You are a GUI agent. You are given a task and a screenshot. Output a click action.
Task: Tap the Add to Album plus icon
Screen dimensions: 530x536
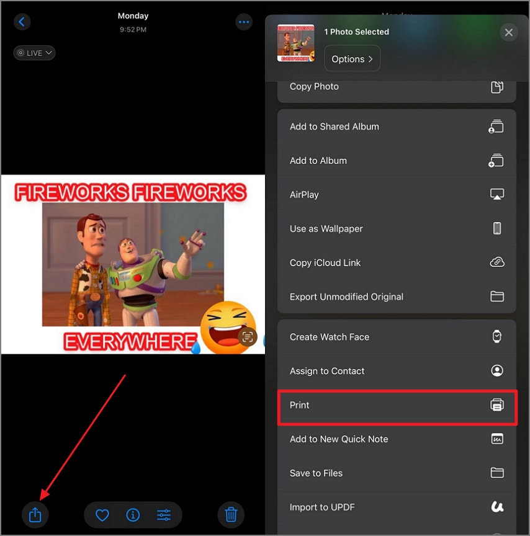click(x=496, y=161)
